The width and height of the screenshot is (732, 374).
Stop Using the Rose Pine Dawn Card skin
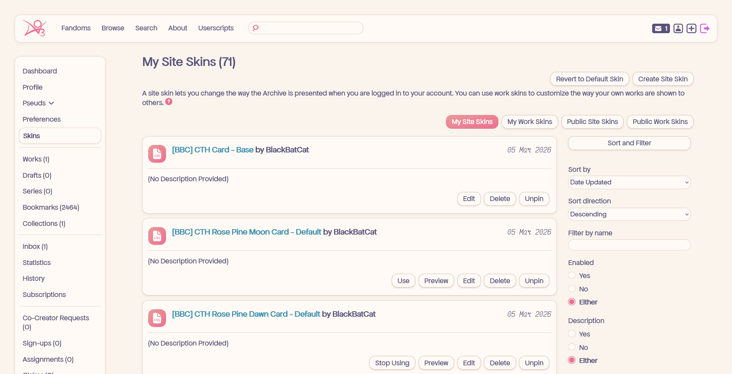(392, 363)
